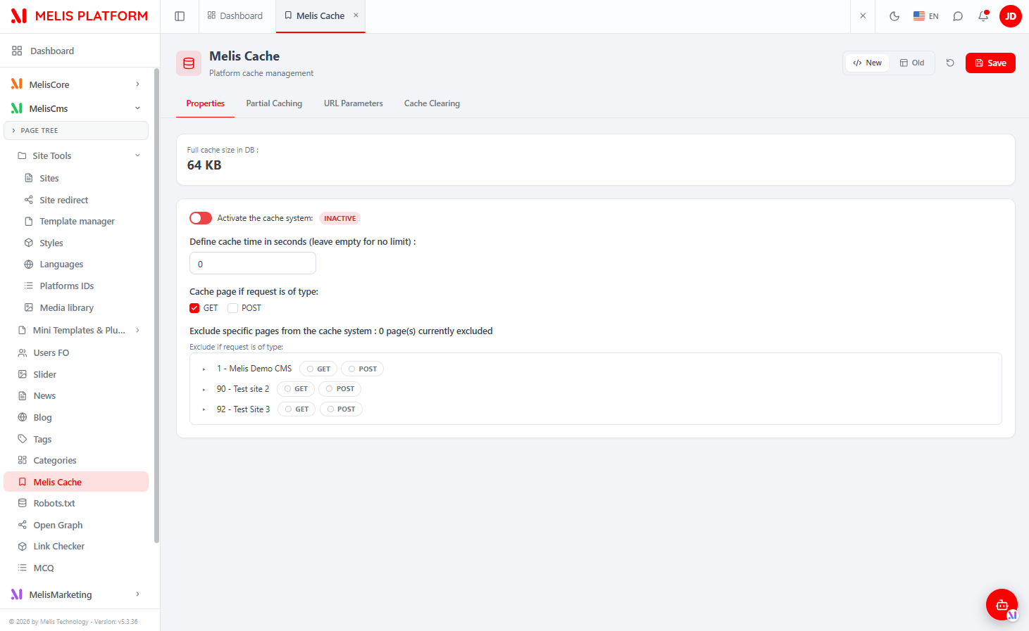Image resolution: width=1029 pixels, height=631 pixels.
Task: Click the Blog globe icon
Action: (x=23, y=417)
